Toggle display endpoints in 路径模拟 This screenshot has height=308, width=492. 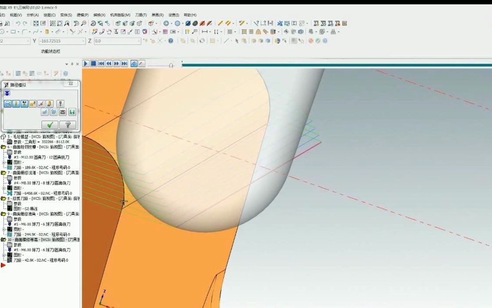pyautogui.click(x=41, y=103)
